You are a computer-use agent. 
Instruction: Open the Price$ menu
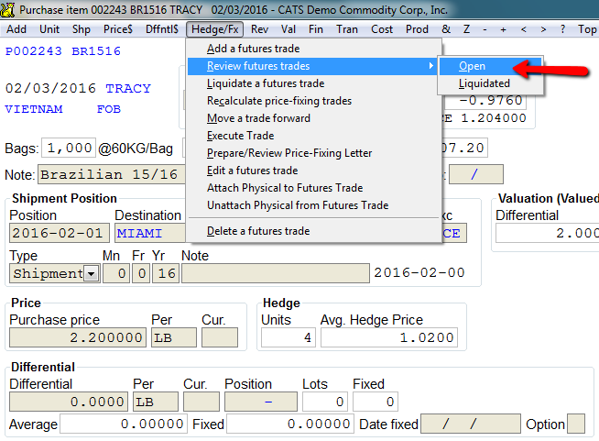tap(117, 29)
